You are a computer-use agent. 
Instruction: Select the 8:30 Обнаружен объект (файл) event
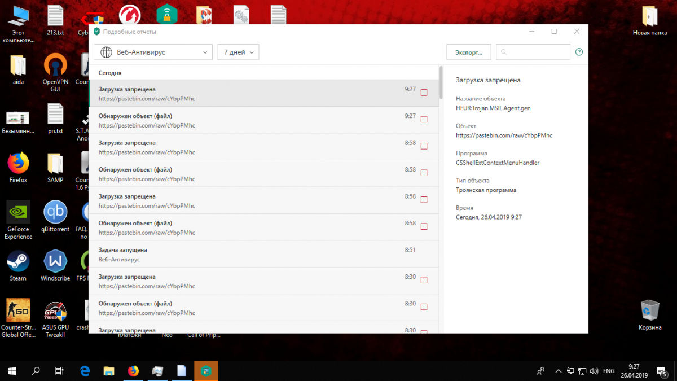pos(263,308)
